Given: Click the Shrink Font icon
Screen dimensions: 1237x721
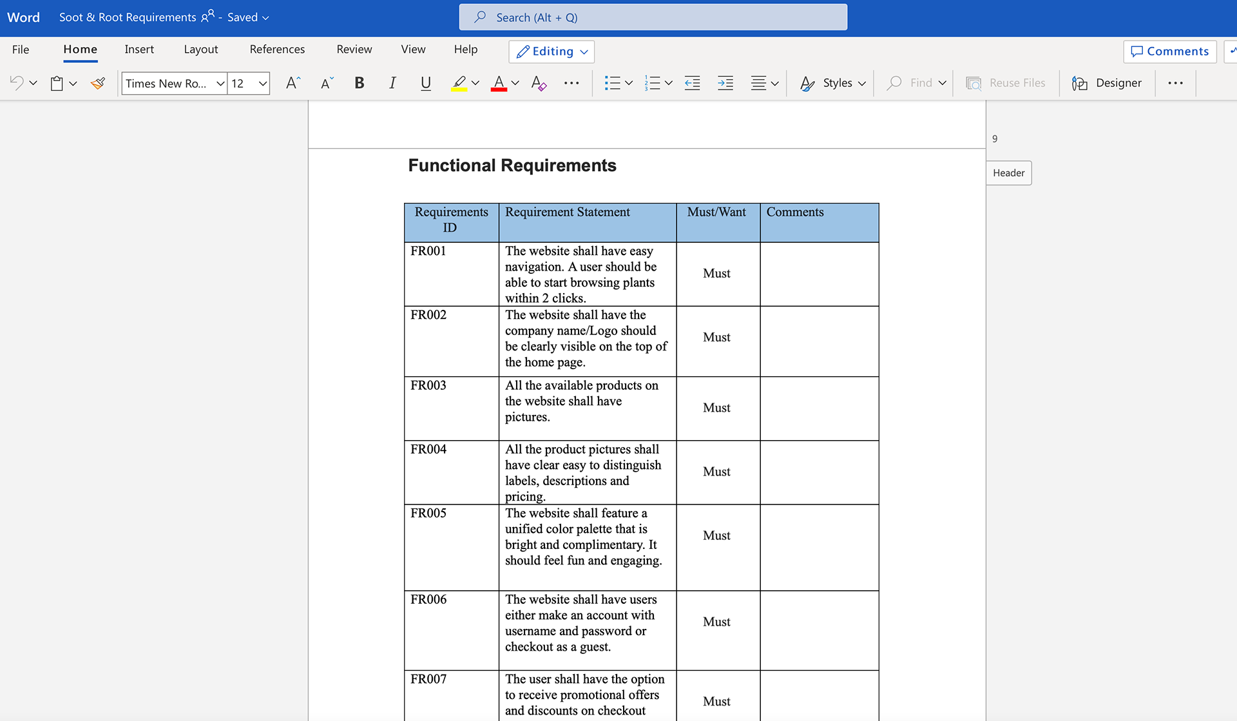Looking at the screenshot, I should 327,83.
